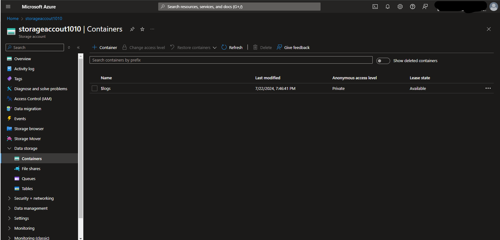
Task: Open the top bar feedback icon
Action: point(425,7)
